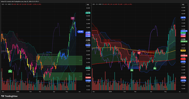
Task: Click the February Buy marker in right chart
Action: click(x=132, y=70)
